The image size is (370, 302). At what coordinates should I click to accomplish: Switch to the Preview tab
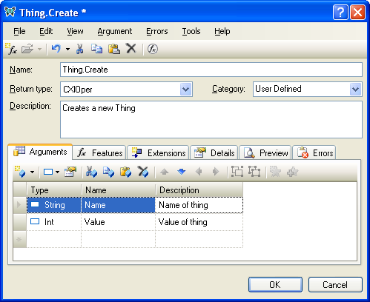pyautogui.click(x=265, y=153)
